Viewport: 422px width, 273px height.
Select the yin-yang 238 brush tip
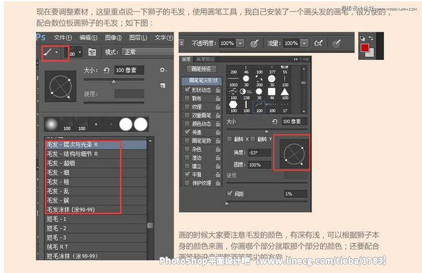(246, 94)
